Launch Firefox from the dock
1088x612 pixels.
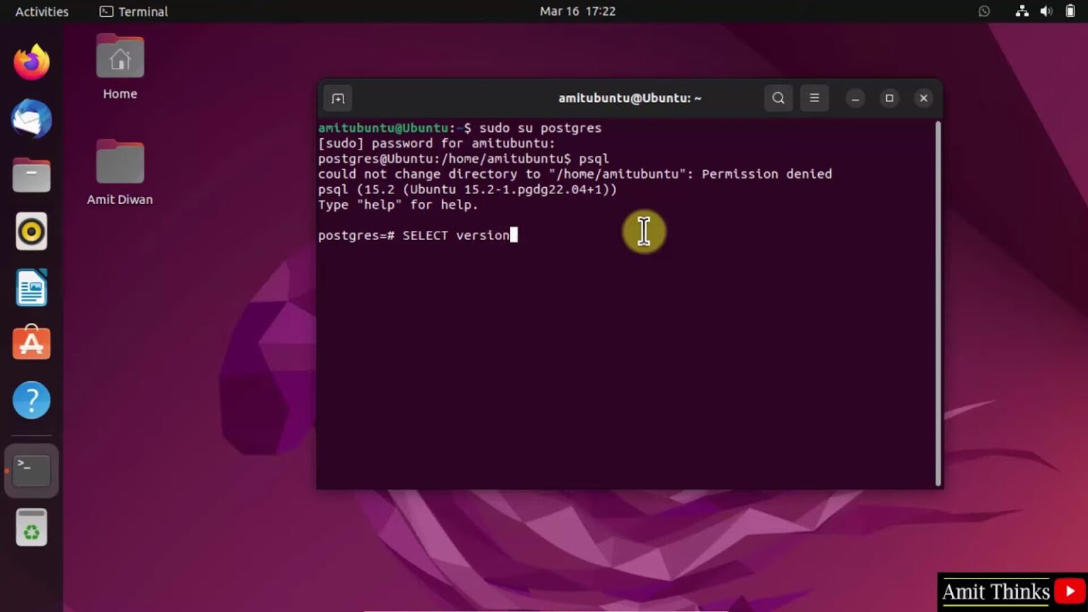pyautogui.click(x=31, y=62)
